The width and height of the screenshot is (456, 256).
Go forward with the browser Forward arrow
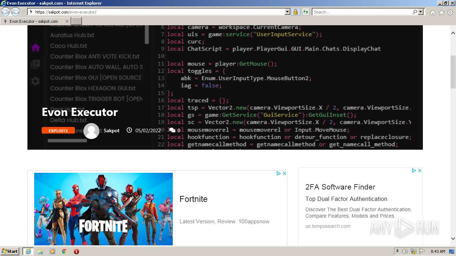click(15, 12)
